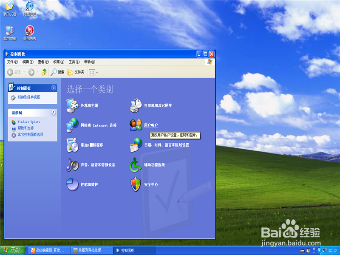Open the 性能和维护 pie chart icon
Viewport: 340px width, 255px height.
(72, 184)
